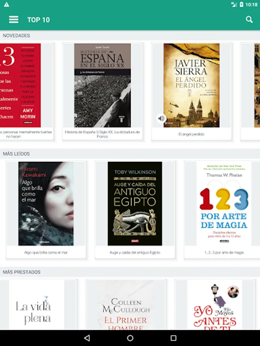Screen dimensions: 260x346
Task: Open Colleen McCullough's El primer hombre cover
Action: coord(125,305)
